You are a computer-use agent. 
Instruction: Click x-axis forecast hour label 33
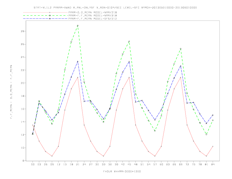click(103, 164)
